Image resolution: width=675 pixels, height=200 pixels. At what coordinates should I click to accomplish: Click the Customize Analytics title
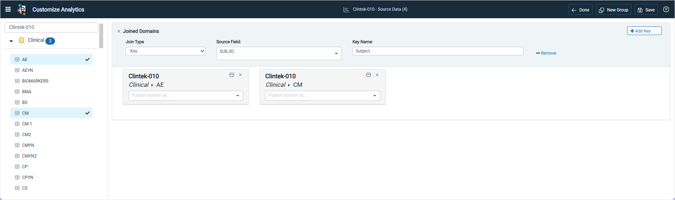click(x=58, y=10)
